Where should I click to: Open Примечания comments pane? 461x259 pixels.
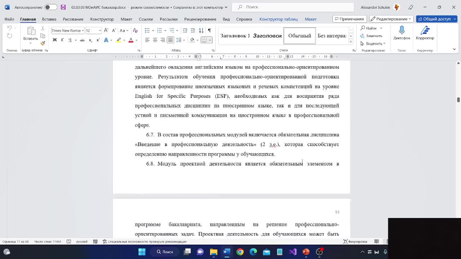click(x=349, y=19)
